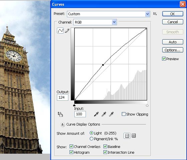The image size is (187, 160).
Task: Open the preset options menu icon
Action: pyautogui.click(x=155, y=14)
